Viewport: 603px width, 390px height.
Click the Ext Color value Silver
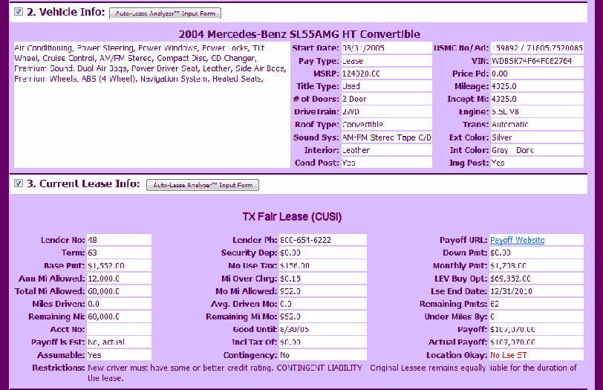[537, 137]
